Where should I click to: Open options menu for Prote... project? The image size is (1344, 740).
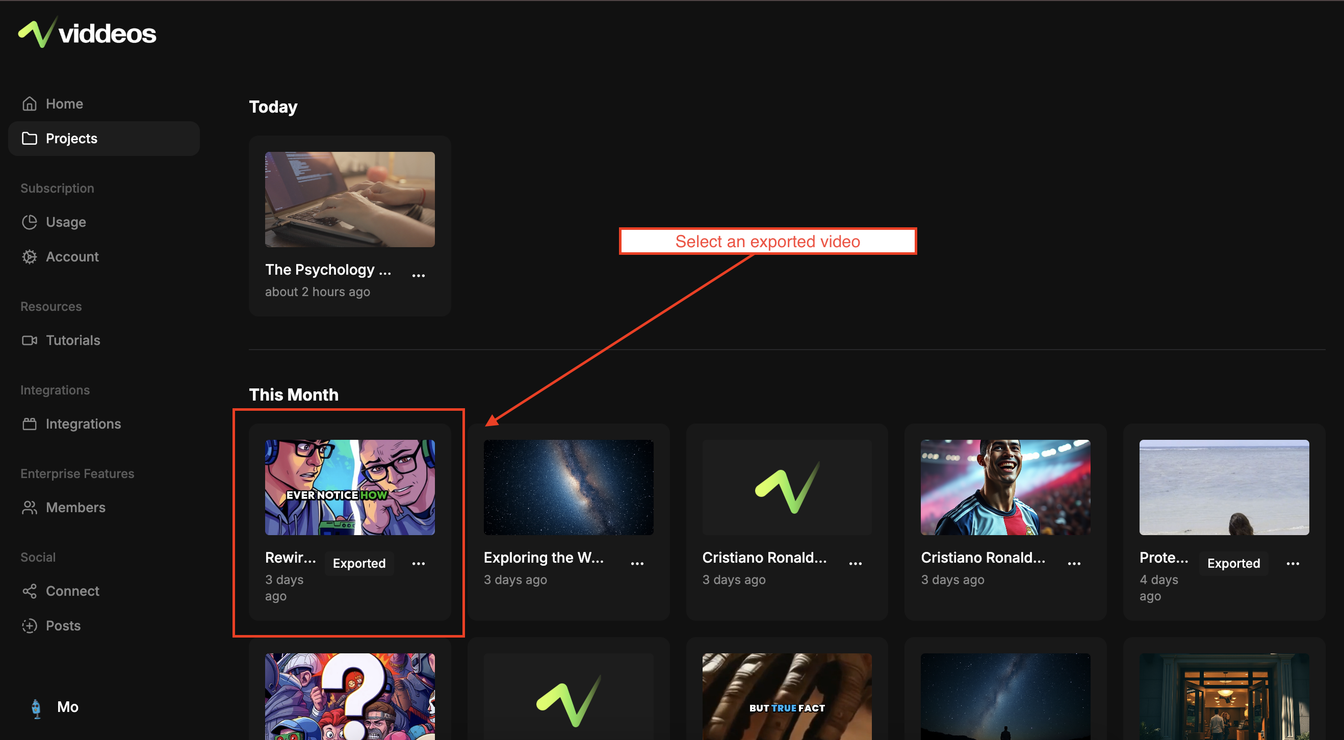[1293, 564]
